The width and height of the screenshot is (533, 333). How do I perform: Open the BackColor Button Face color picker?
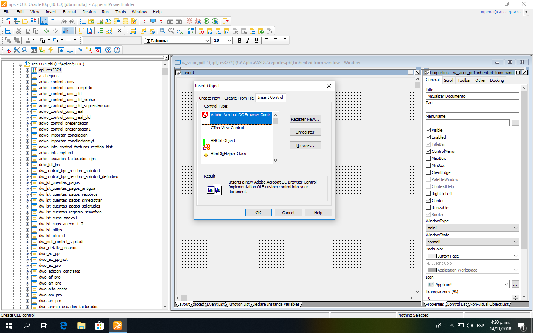tap(472, 256)
